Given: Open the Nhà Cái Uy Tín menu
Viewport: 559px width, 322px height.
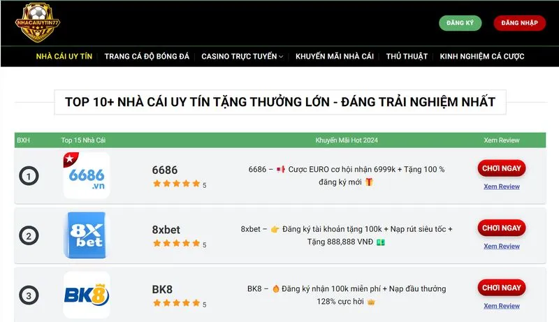Looking at the screenshot, I should pyautogui.click(x=64, y=57).
